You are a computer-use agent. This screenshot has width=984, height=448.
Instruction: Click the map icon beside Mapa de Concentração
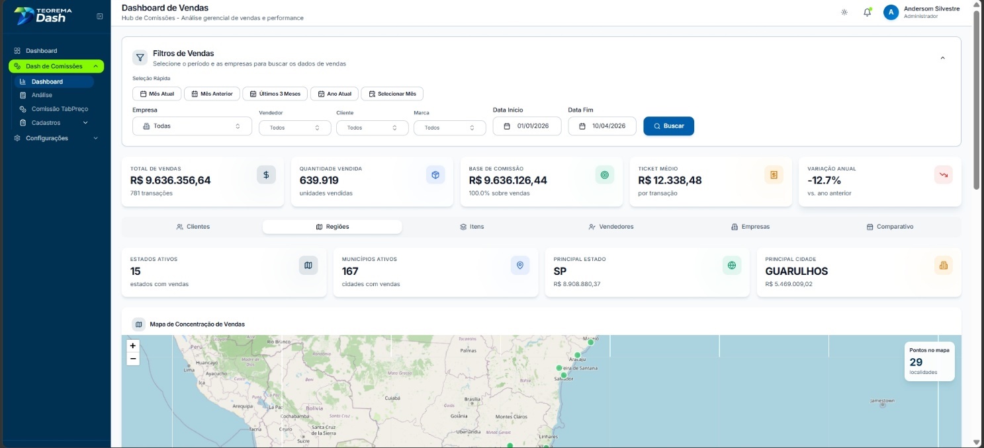pyautogui.click(x=138, y=324)
